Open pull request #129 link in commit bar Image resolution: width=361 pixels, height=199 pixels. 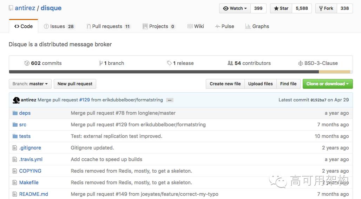point(85,100)
